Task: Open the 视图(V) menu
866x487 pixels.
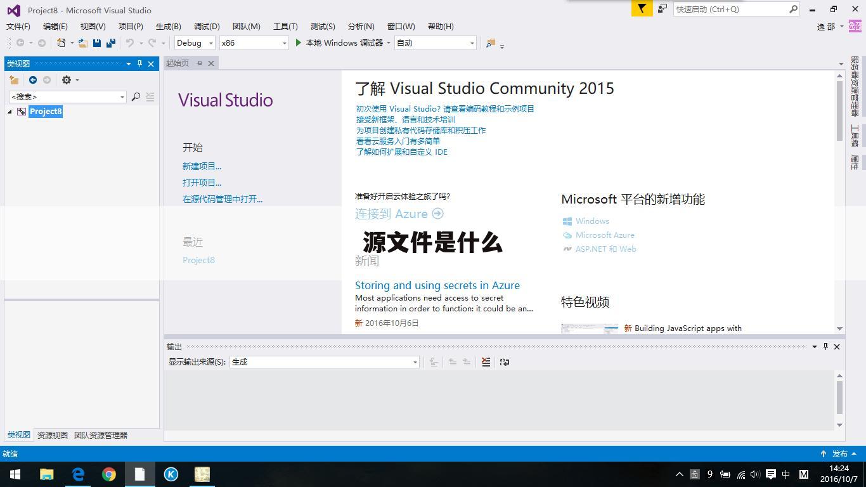Action: point(93,27)
